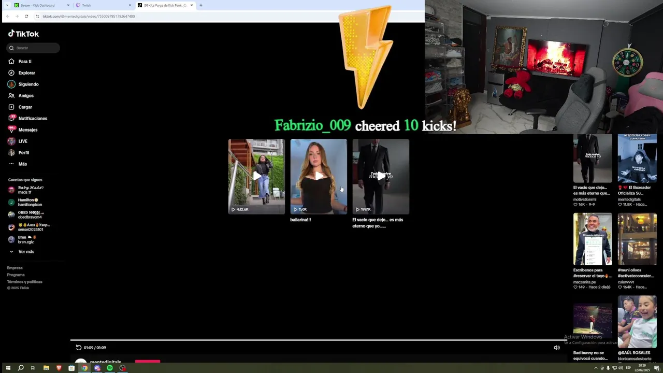Show hidden system tray icons
The height and width of the screenshot is (373, 663).
(x=596, y=368)
